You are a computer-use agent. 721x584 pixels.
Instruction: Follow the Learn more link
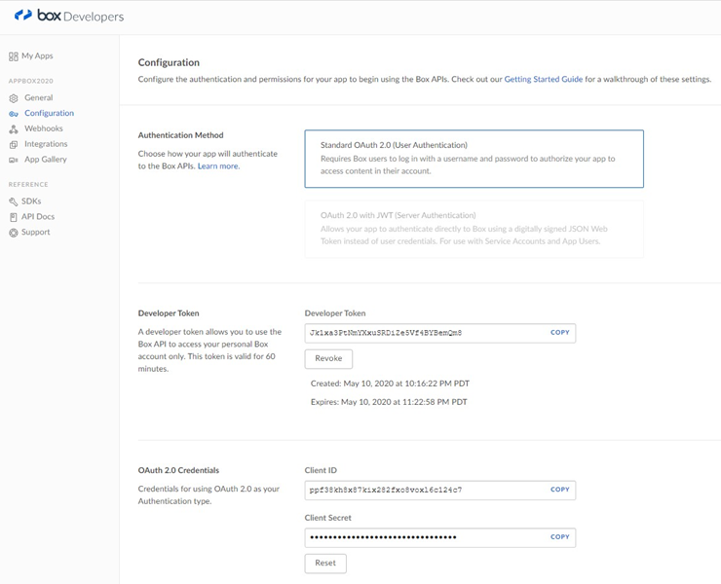click(x=218, y=166)
